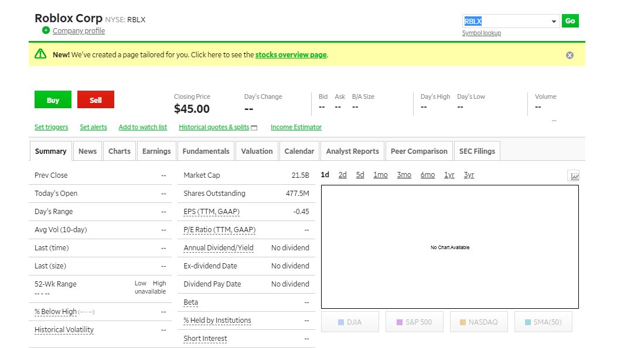The height and width of the screenshot is (348, 641).
Task: Open the Set alerts link
Action: click(93, 127)
